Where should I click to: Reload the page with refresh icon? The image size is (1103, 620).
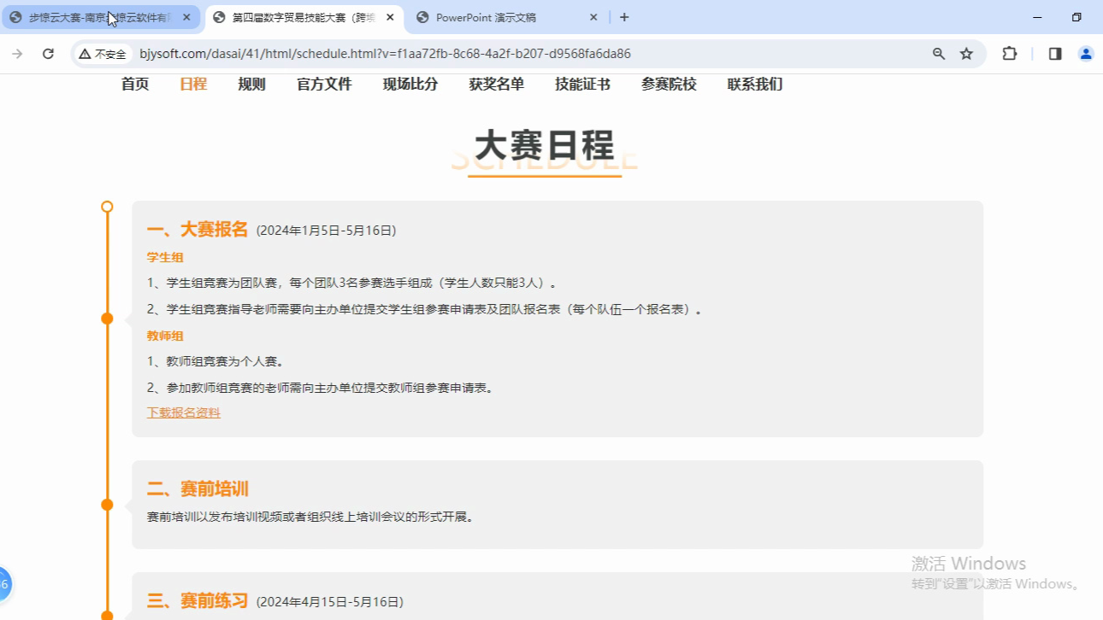48,54
